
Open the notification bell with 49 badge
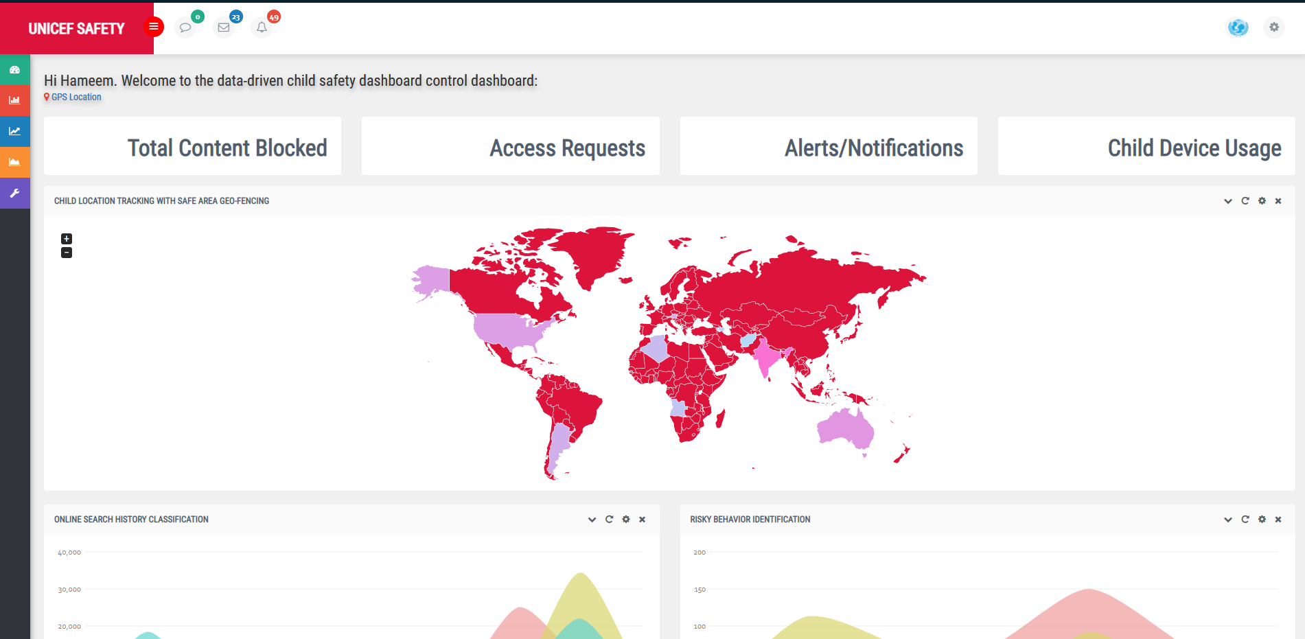262,27
